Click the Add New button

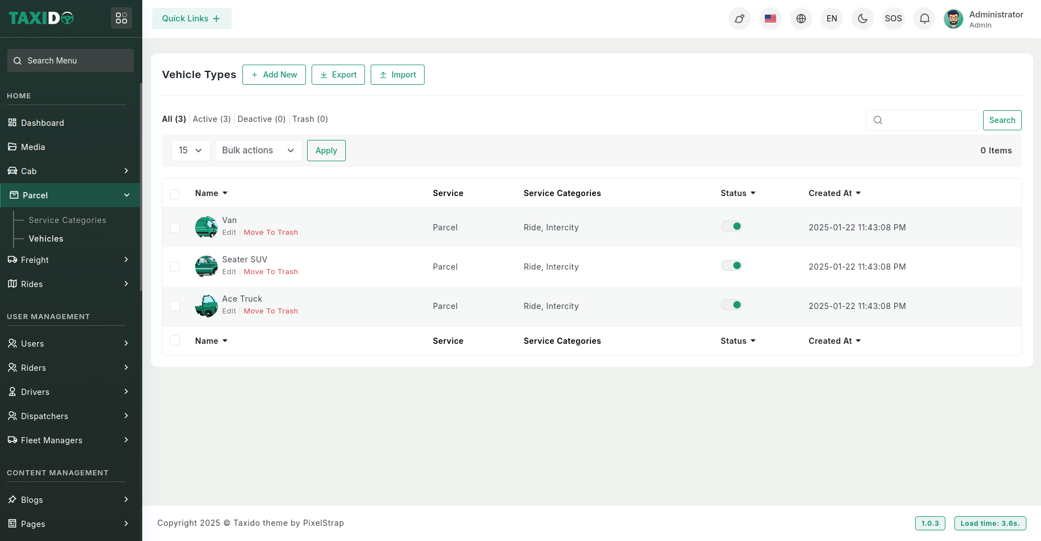point(274,75)
